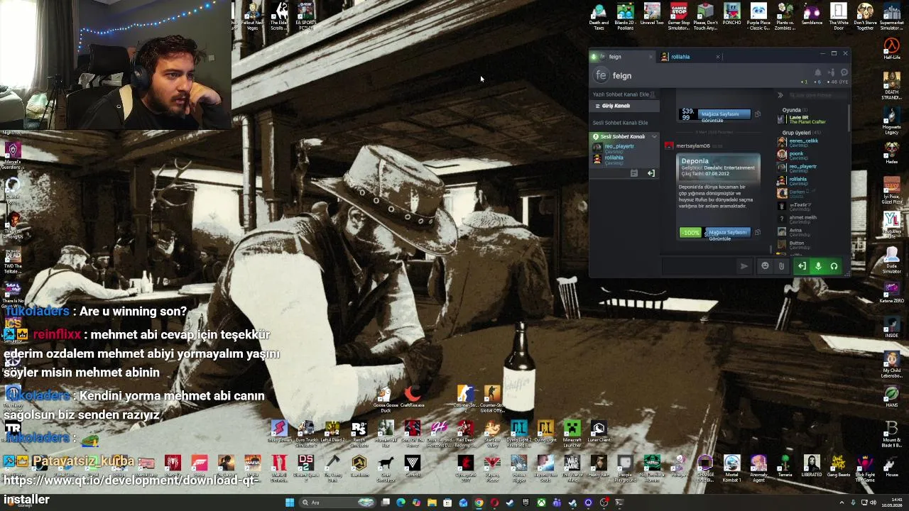Open Giriş Kanalı text channel
The height and width of the screenshot is (511, 909).
coord(625,106)
